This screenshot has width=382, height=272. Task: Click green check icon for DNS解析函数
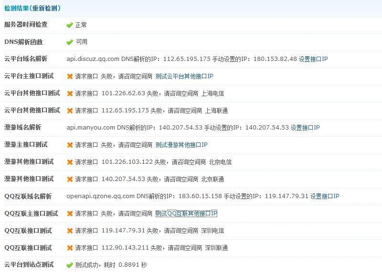70,42
